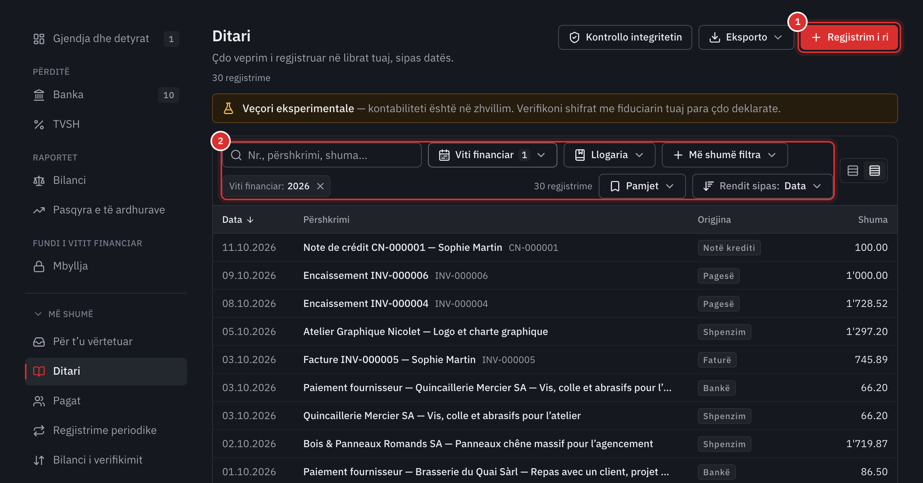The height and width of the screenshot is (483, 923).
Task: Click the search magnifier icon
Action: click(x=236, y=155)
